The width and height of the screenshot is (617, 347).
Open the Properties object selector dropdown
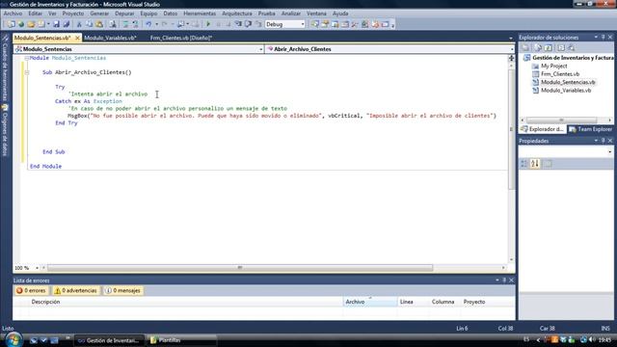pyautogui.click(x=610, y=152)
